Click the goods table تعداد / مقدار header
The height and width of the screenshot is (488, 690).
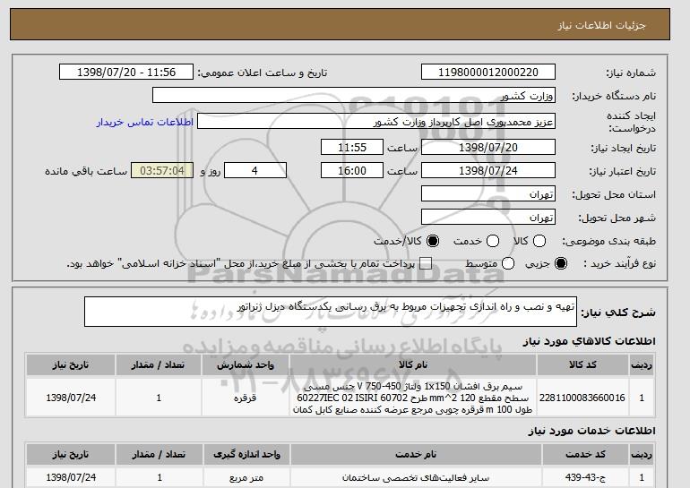[x=159, y=365]
